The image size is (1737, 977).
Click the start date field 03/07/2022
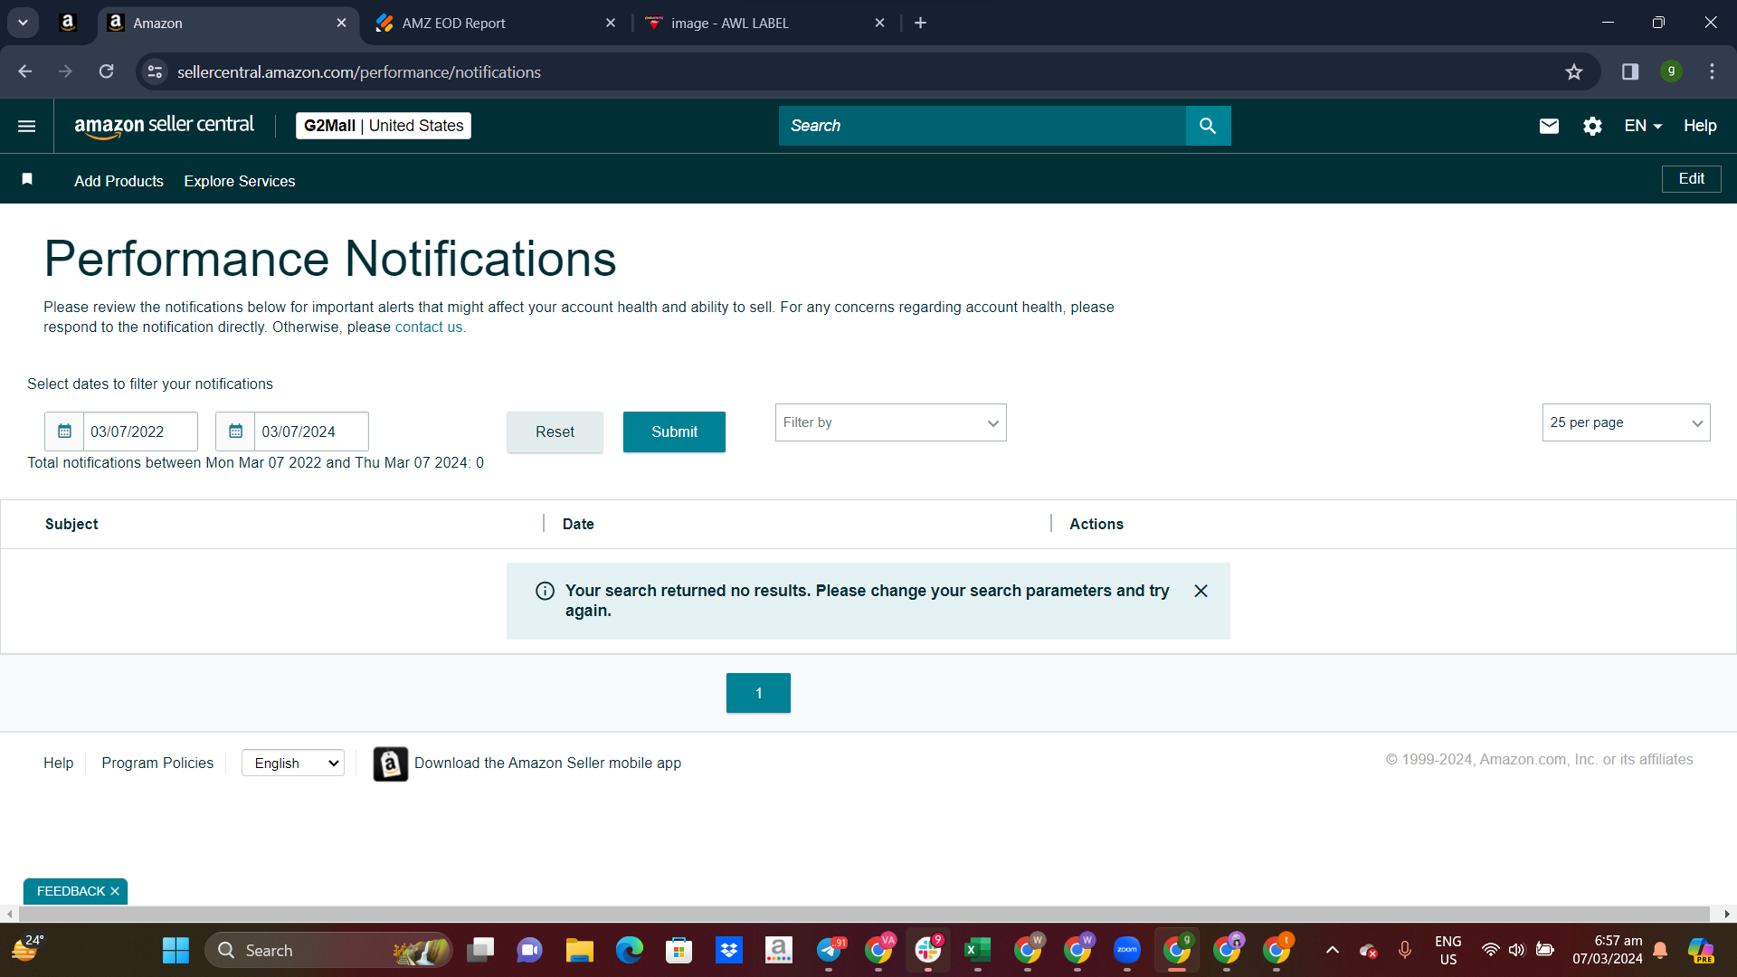[140, 432]
